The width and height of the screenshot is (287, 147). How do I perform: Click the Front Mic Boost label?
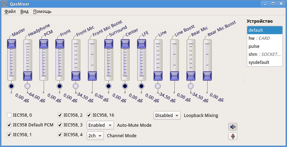107,28
